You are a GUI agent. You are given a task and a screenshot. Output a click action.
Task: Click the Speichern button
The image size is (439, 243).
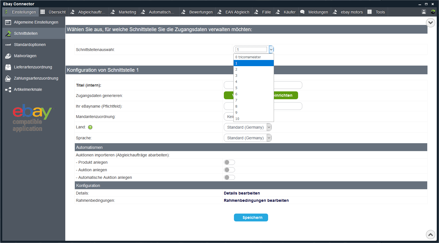click(251, 217)
